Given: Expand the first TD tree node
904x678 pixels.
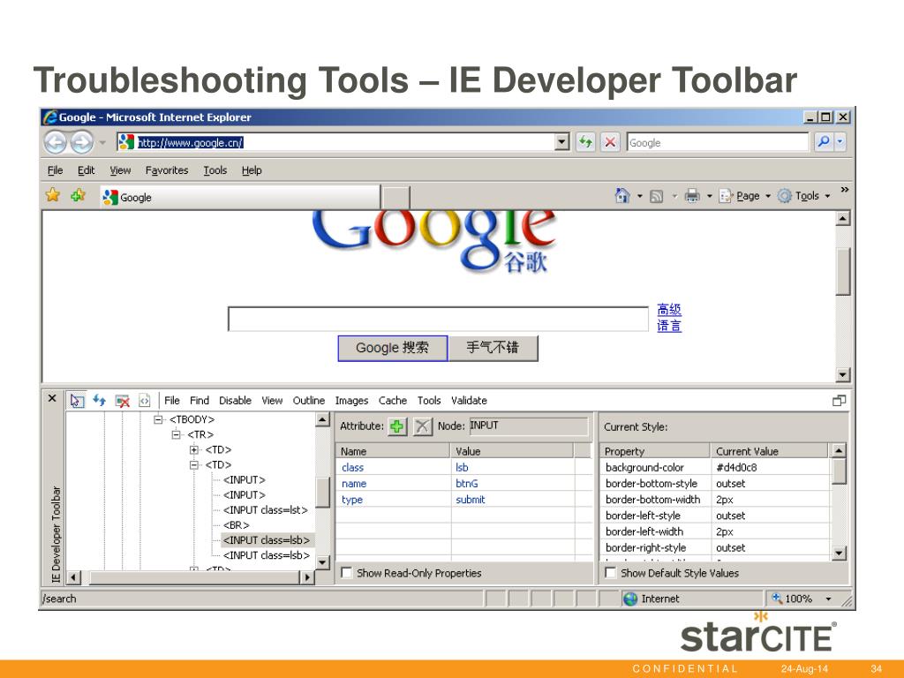Looking at the screenshot, I should (x=194, y=450).
